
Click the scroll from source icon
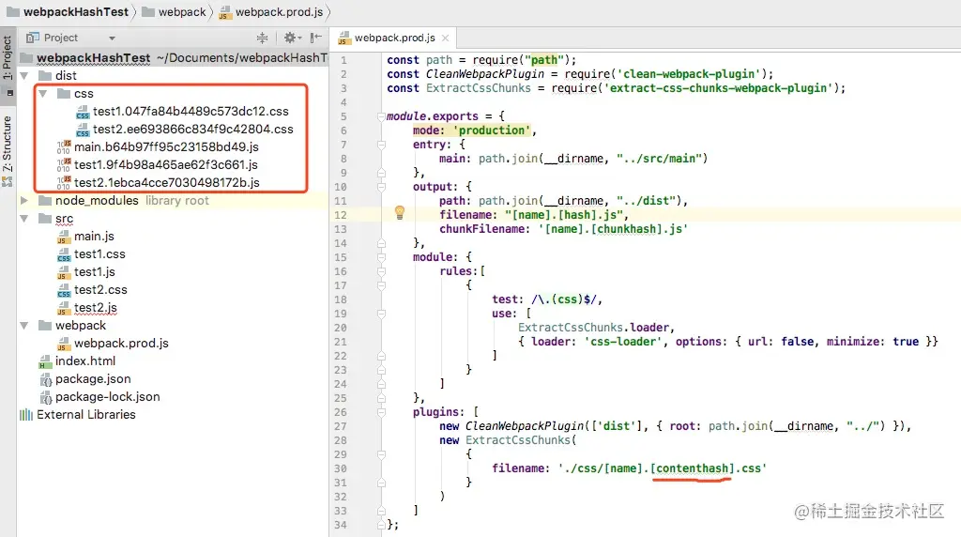coord(263,38)
